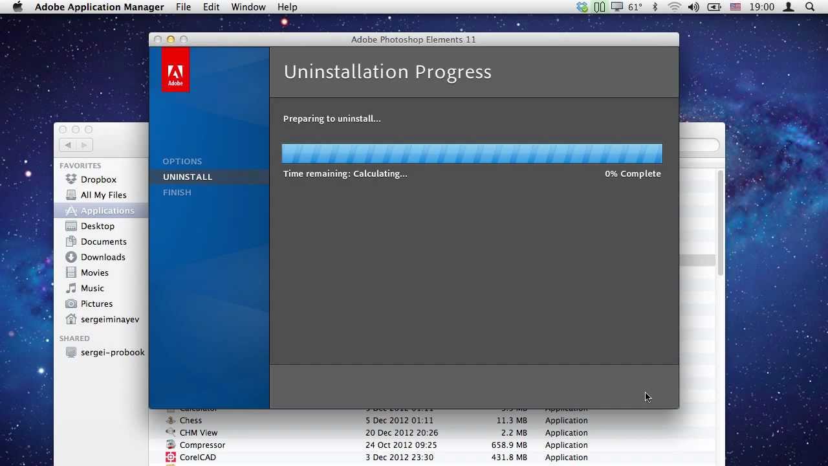Open All My Files in Finder sidebar
The height and width of the screenshot is (466, 828).
pos(103,195)
